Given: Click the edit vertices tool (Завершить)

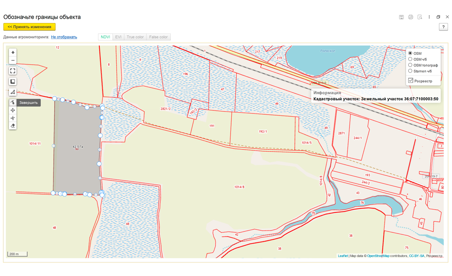Looking at the screenshot, I should pyautogui.click(x=13, y=102).
